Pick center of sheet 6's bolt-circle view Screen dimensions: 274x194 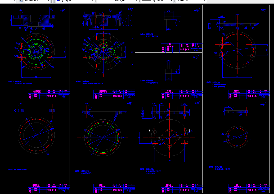(237, 50)
